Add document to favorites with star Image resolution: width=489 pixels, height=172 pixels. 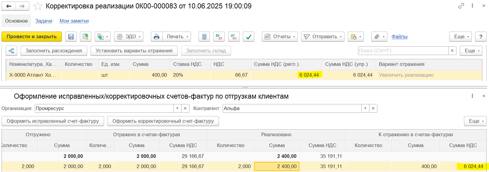pyautogui.click(x=38, y=6)
